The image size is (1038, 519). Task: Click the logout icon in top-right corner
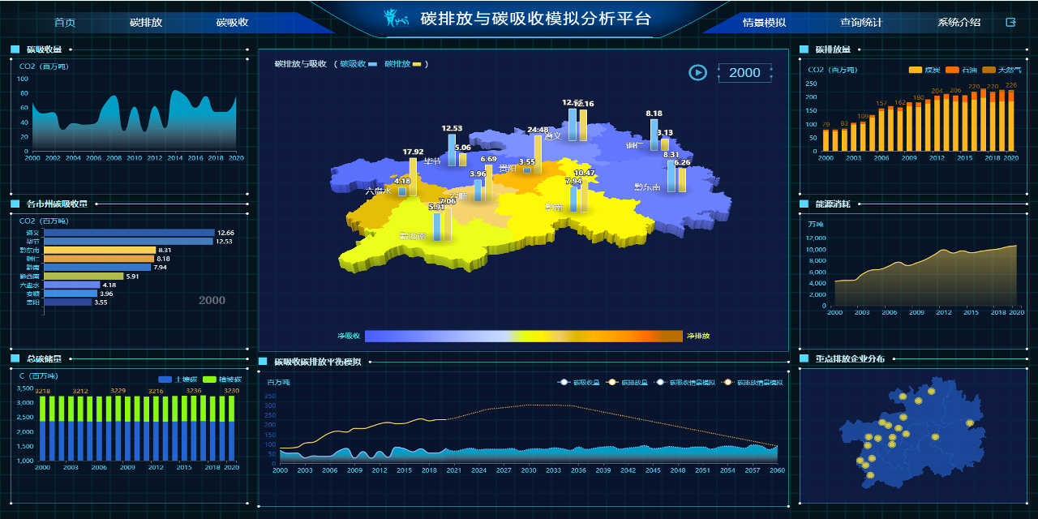[x=1010, y=23]
